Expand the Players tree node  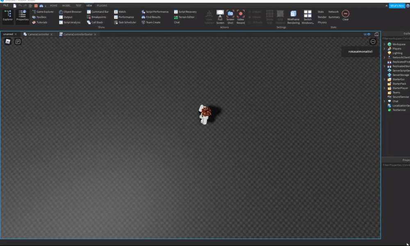pyautogui.click(x=385, y=49)
